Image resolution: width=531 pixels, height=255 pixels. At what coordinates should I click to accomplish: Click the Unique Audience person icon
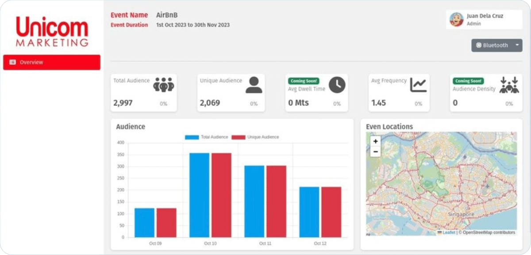pyautogui.click(x=254, y=85)
